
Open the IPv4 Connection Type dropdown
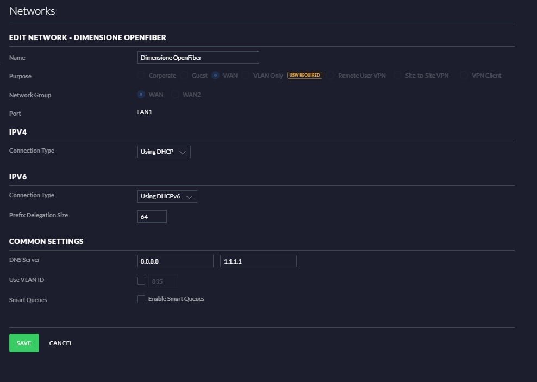coord(164,152)
